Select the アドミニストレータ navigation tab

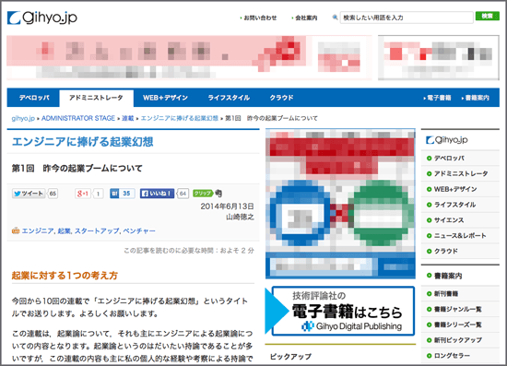pos(96,98)
